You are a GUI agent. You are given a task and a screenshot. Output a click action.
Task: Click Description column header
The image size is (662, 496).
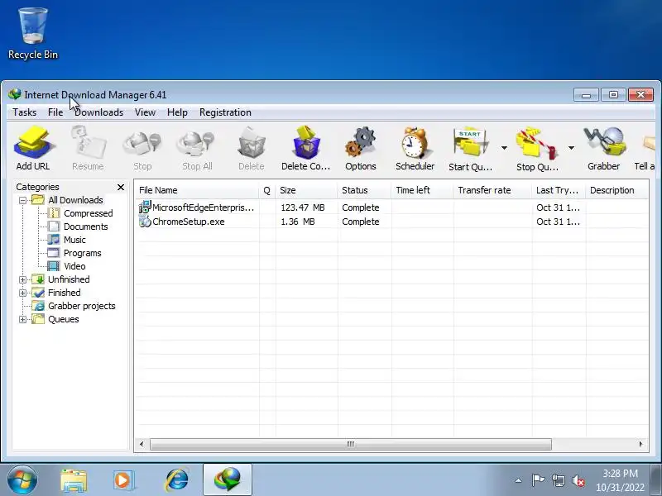click(x=616, y=190)
